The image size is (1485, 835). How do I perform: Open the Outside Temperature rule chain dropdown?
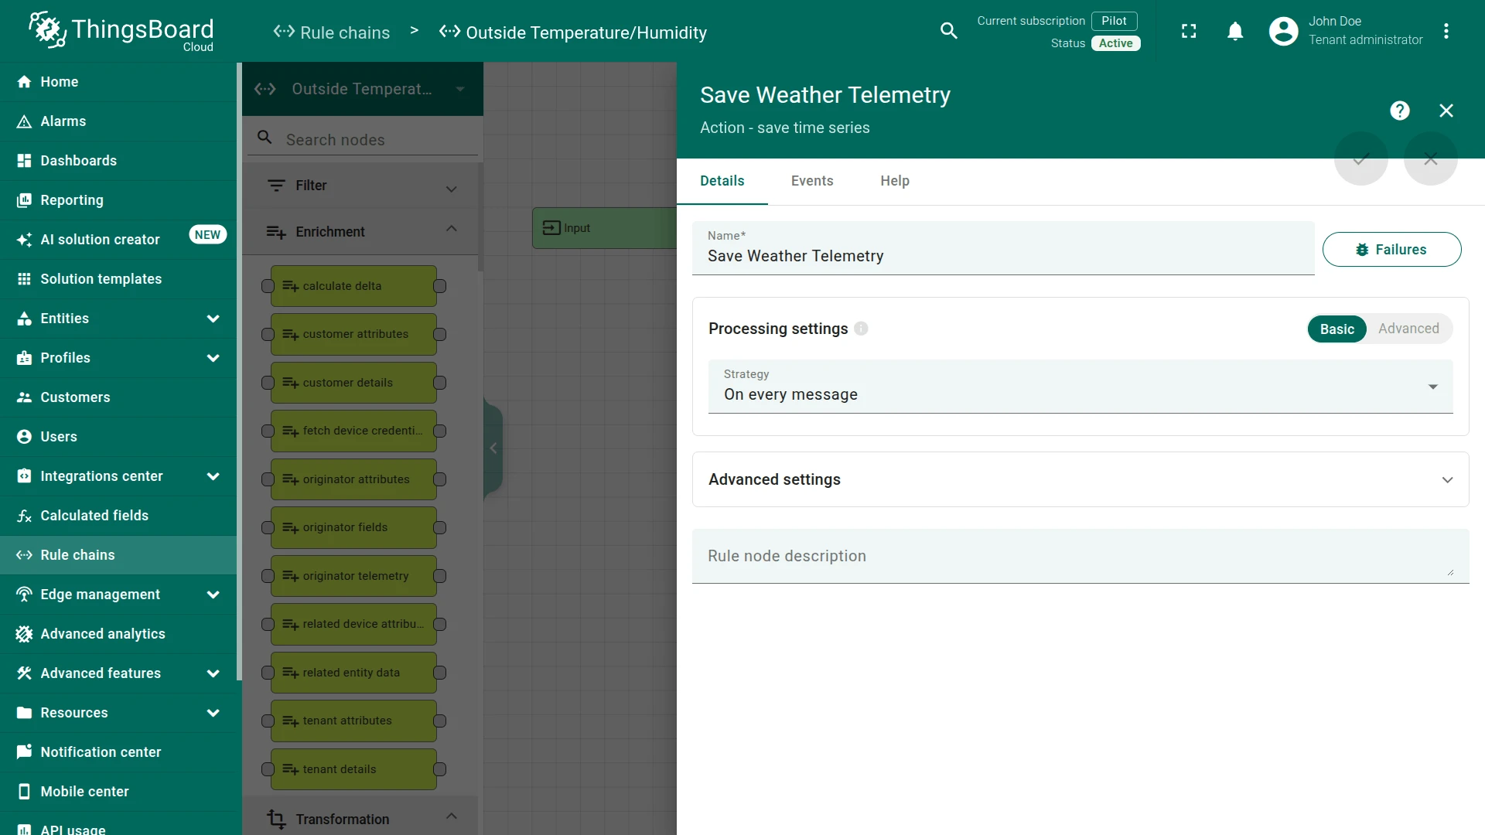(x=363, y=89)
